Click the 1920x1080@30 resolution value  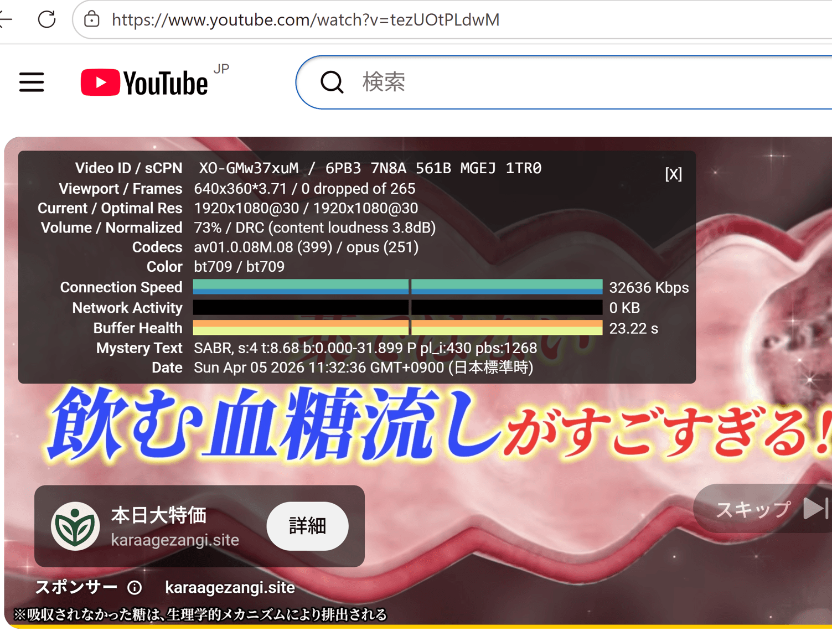pos(306,209)
